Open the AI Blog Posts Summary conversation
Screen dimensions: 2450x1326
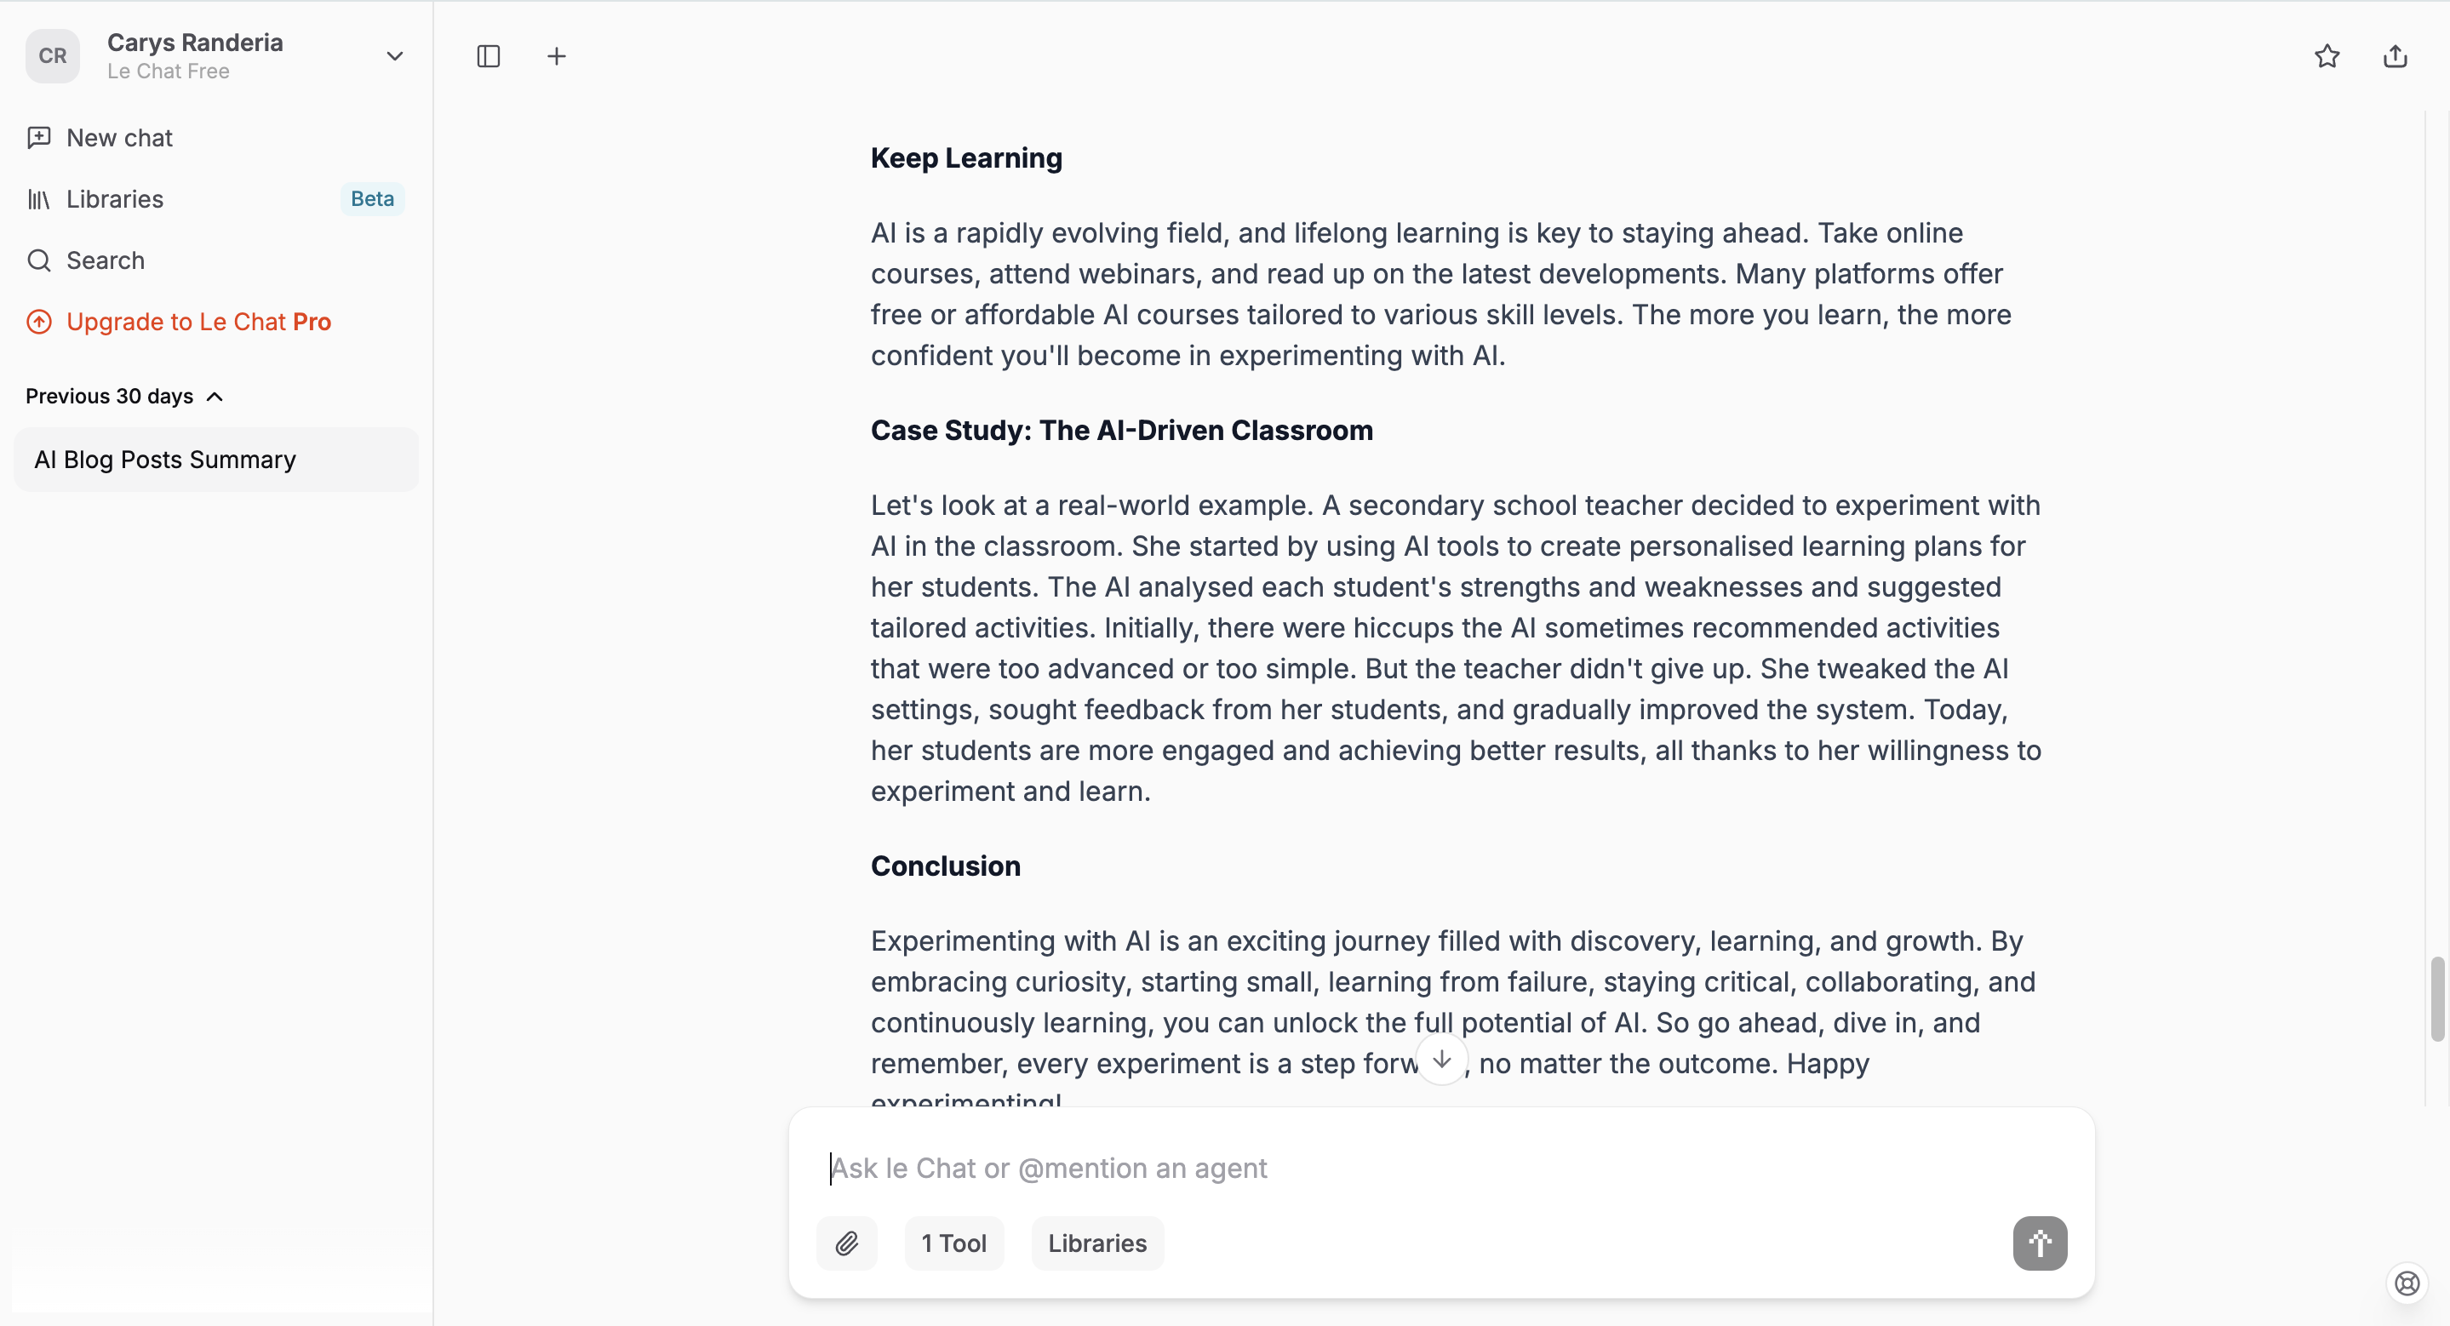tap(164, 459)
